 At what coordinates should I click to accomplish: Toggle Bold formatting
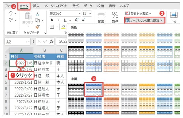[x=52, y=20]
